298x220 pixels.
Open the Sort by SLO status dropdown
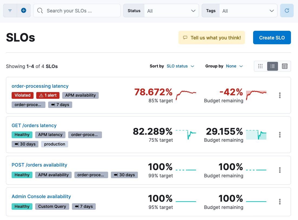pos(180,66)
